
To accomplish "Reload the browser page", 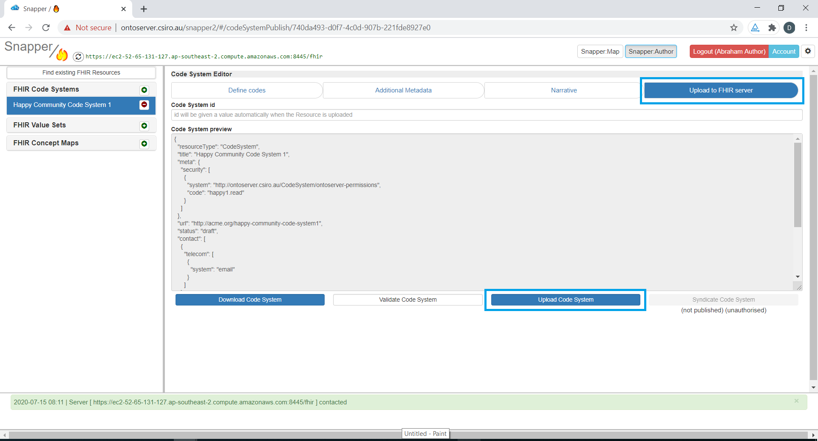I will [46, 28].
